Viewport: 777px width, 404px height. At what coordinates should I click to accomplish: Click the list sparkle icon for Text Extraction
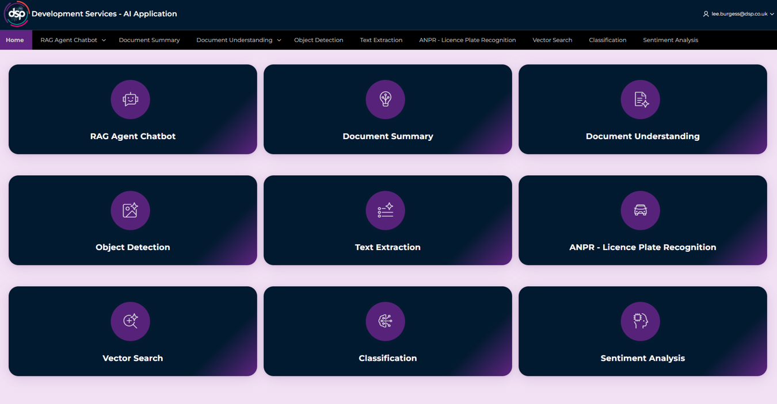[385, 210]
